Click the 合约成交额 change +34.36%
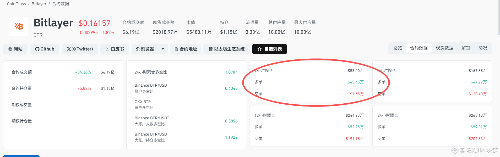Viewport: 500px width, 157px height. (83, 72)
